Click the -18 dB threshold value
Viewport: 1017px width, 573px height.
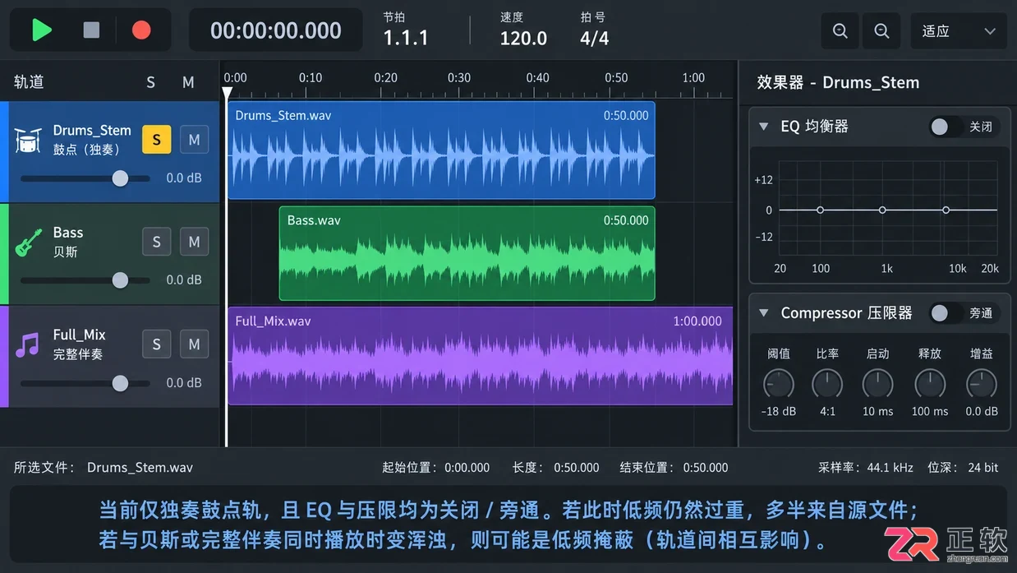(778, 412)
